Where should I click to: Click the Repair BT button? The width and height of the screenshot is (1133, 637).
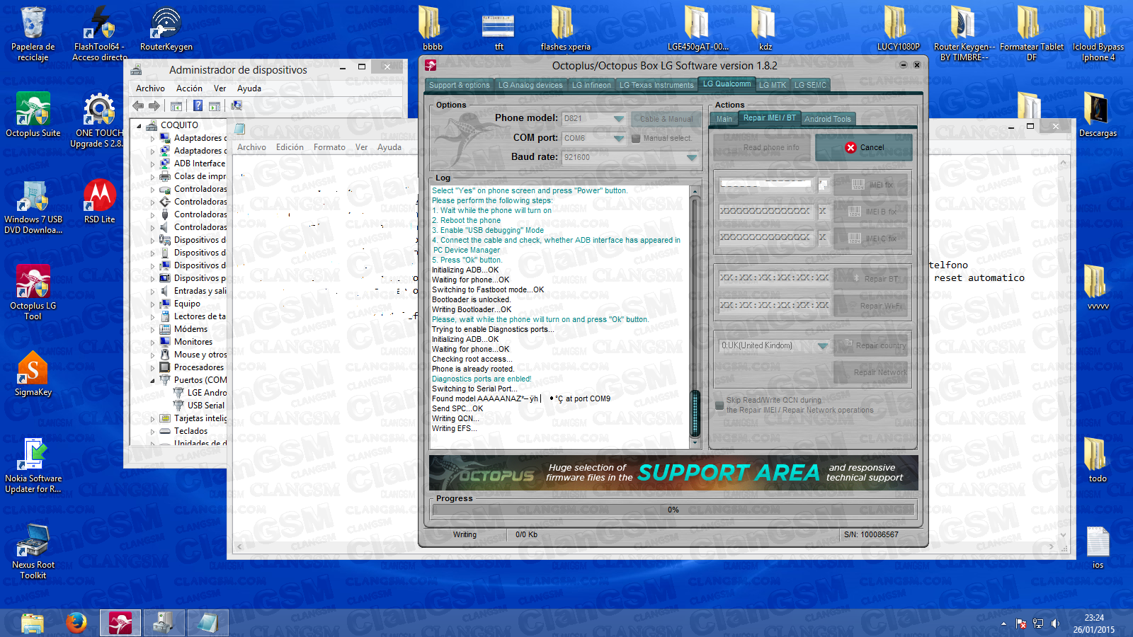871,279
